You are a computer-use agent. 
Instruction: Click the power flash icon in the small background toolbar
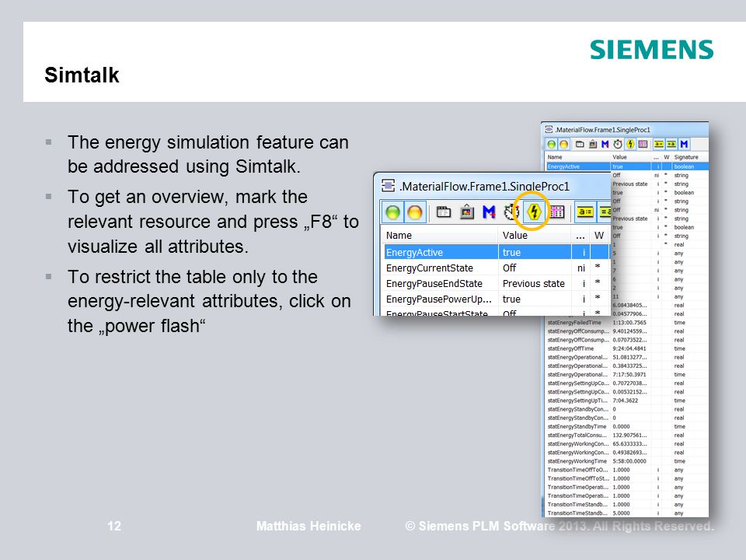tap(630, 144)
